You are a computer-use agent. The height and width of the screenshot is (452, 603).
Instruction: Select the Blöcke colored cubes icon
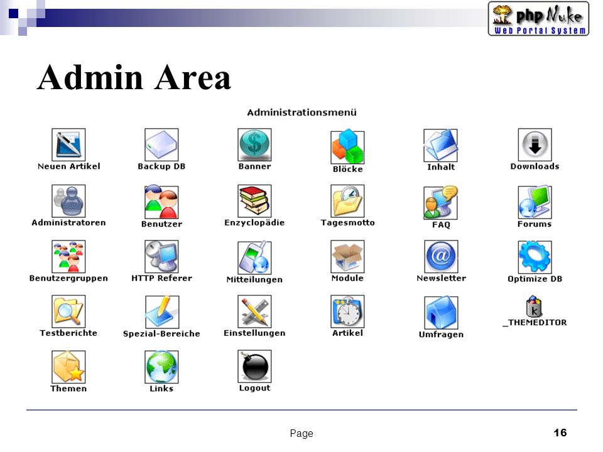347,146
